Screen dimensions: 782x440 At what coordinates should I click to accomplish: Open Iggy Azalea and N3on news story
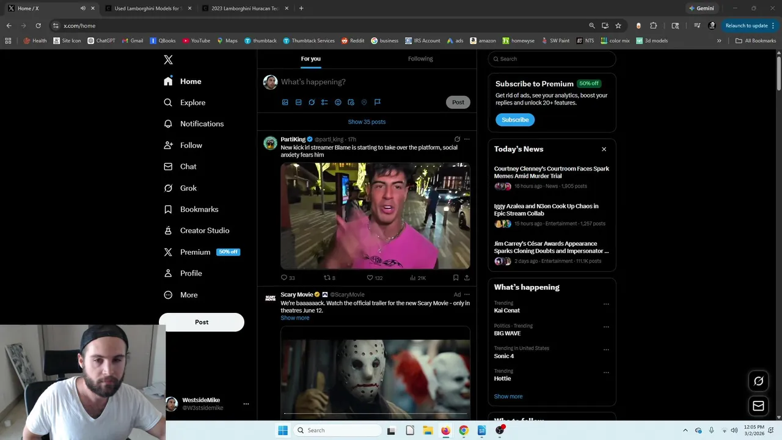pyautogui.click(x=552, y=215)
